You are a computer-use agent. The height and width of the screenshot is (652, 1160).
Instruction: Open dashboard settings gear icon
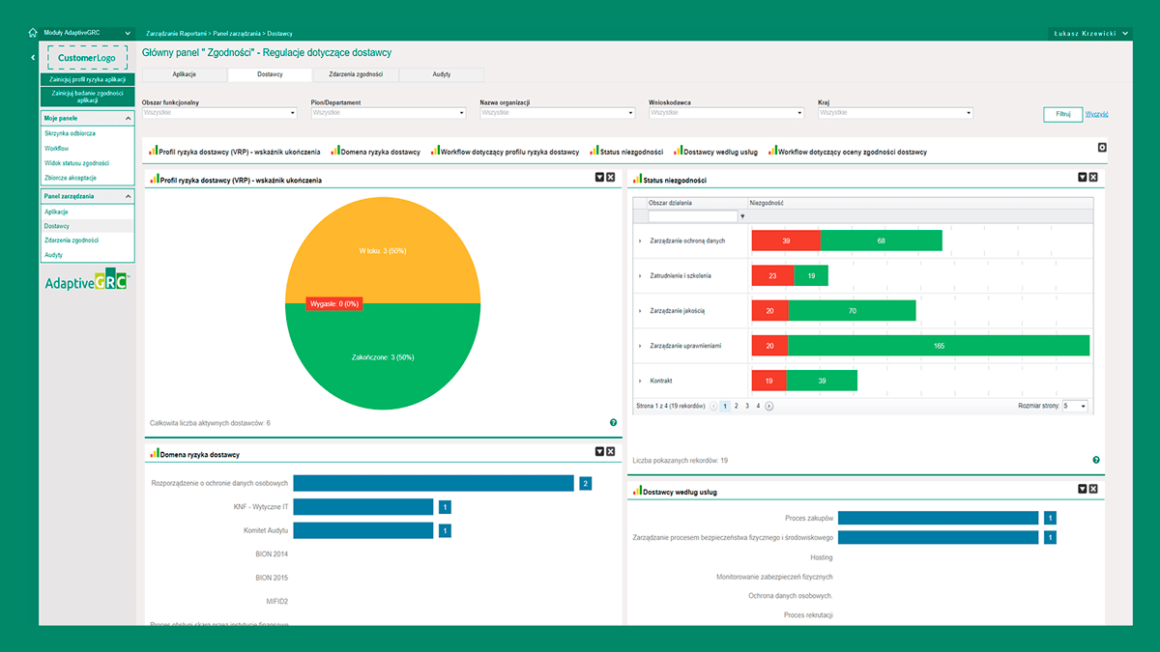1102,148
